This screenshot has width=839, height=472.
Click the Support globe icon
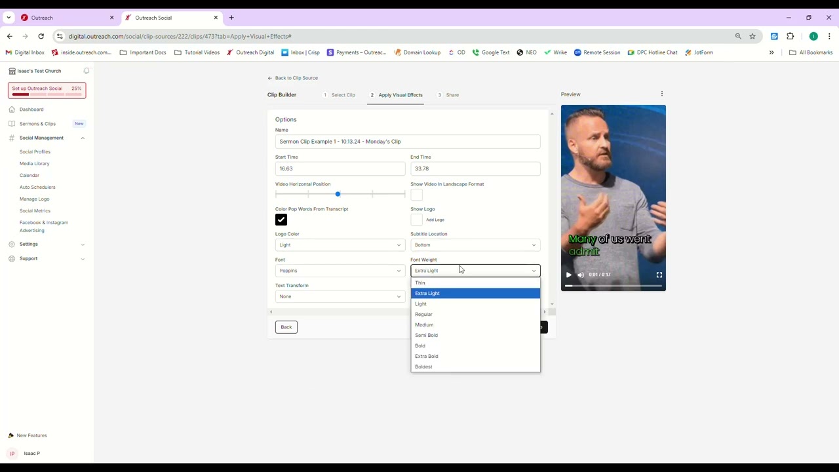(12, 258)
